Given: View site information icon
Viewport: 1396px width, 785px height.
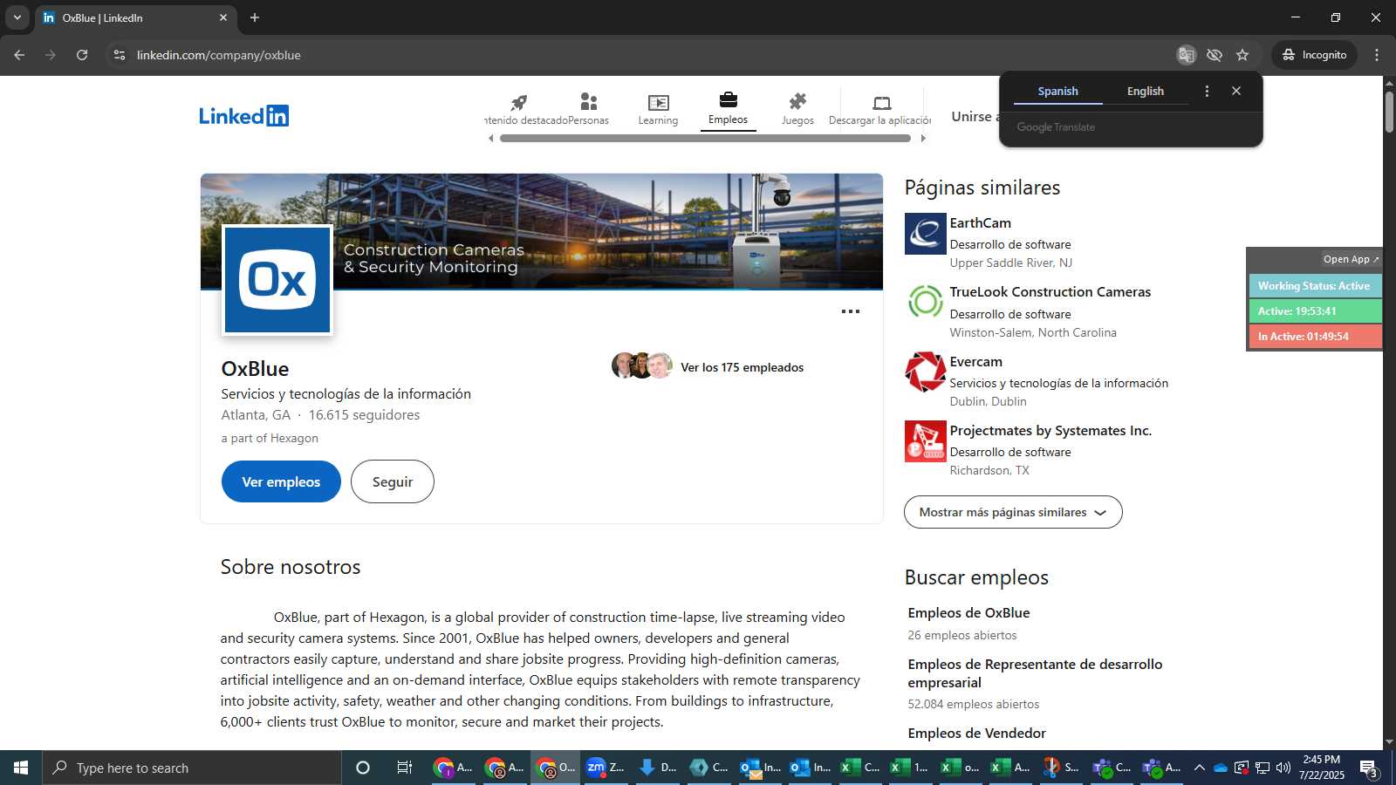Looking at the screenshot, I should pyautogui.click(x=120, y=55).
